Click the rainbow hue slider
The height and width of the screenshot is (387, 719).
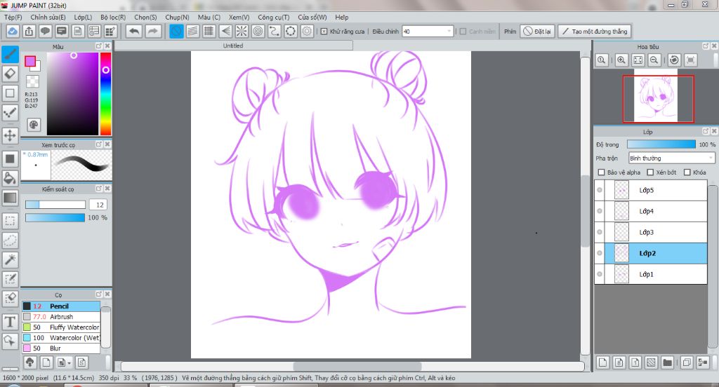[105, 93]
